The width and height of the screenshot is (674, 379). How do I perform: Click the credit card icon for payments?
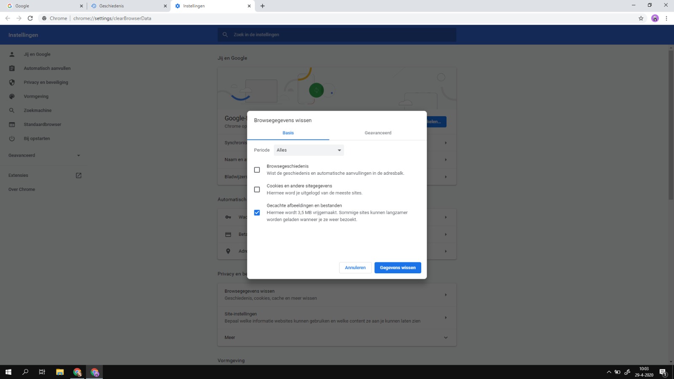[x=228, y=234]
